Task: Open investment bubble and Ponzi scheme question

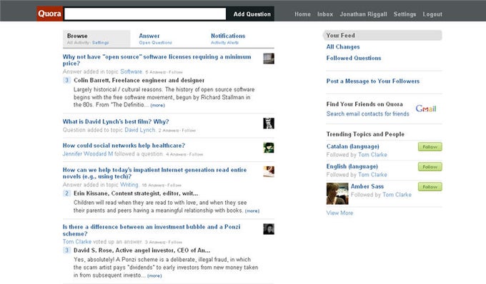Action: tap(152, 230)
